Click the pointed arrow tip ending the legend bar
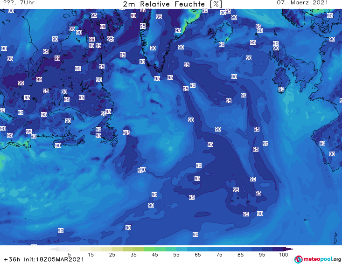 click(289, 249)
